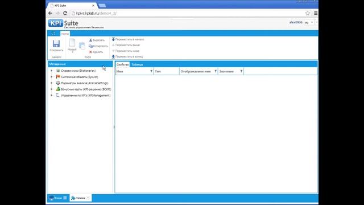364x205 pixels.
Task: Click the Новый new document icon
Action: (x=72, y=43)
